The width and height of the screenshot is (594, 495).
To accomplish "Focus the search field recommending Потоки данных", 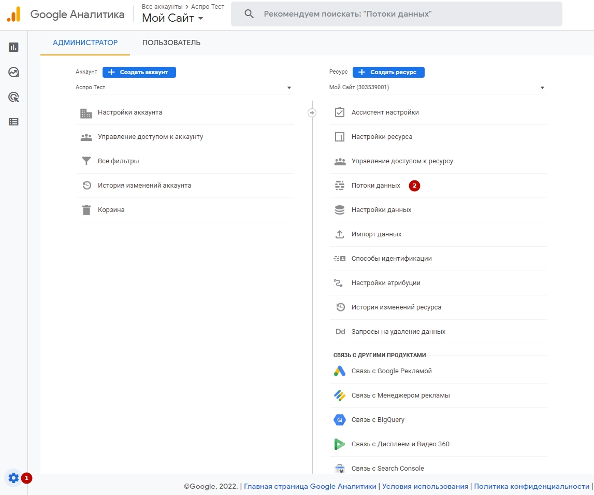I will click(397, 14).
